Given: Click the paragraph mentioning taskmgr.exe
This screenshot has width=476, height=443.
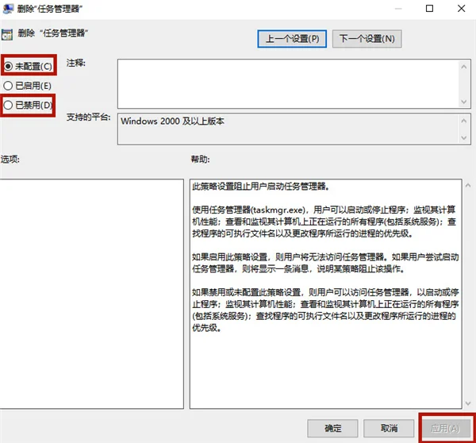Looking at the screenshot, I should pyautogui.click(x=324, y=221).
